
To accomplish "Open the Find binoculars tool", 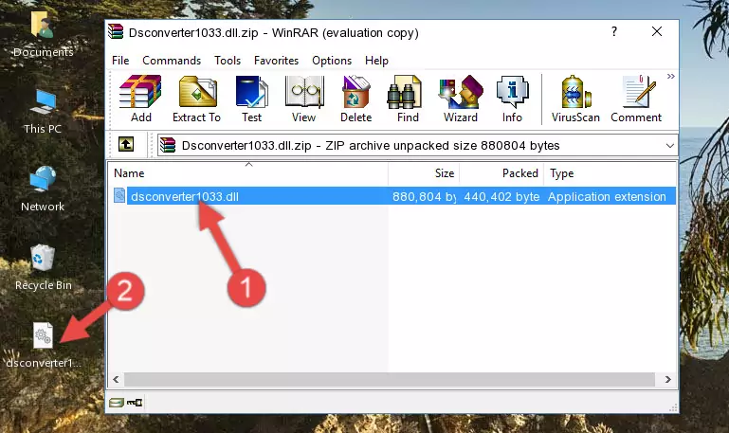I will pyautogui.click(x=408, y=99).
